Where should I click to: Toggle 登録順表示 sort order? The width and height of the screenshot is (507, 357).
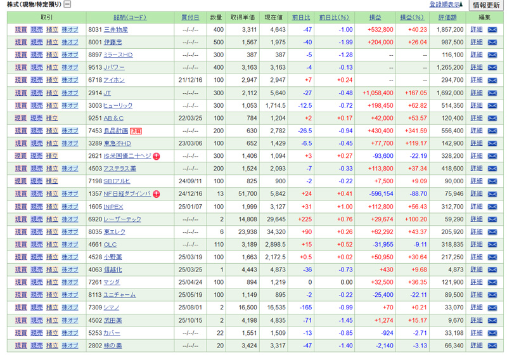[x=446, y=4]
